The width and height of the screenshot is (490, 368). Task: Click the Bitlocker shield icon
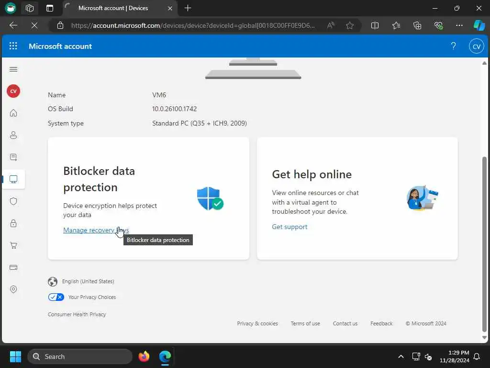210,198
